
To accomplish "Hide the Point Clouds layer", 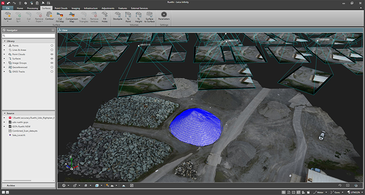I will pos(52,54).
